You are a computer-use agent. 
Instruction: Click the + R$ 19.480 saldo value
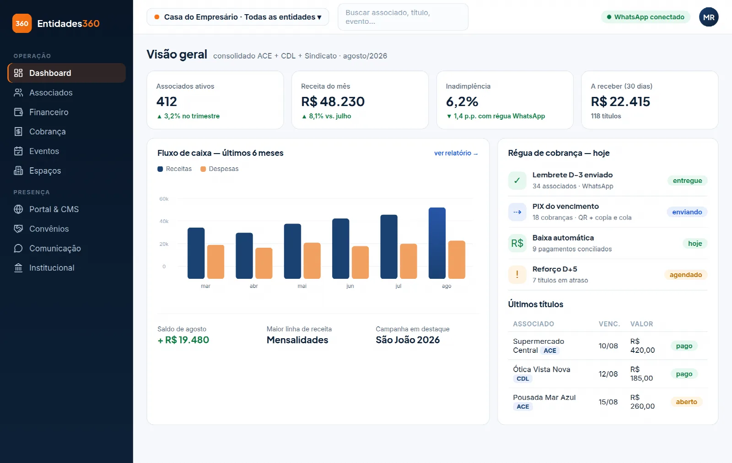tap(183, 340)
